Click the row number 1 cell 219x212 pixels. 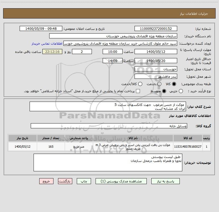pos(206,147)
